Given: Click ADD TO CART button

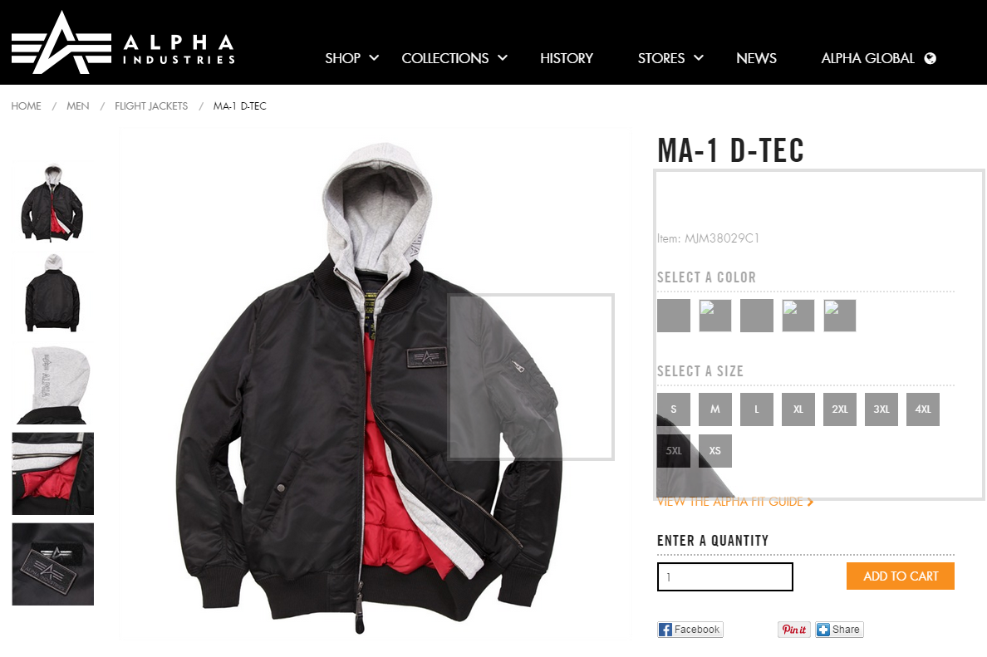Looking at the screenshot, I should [x=900, y=576].
